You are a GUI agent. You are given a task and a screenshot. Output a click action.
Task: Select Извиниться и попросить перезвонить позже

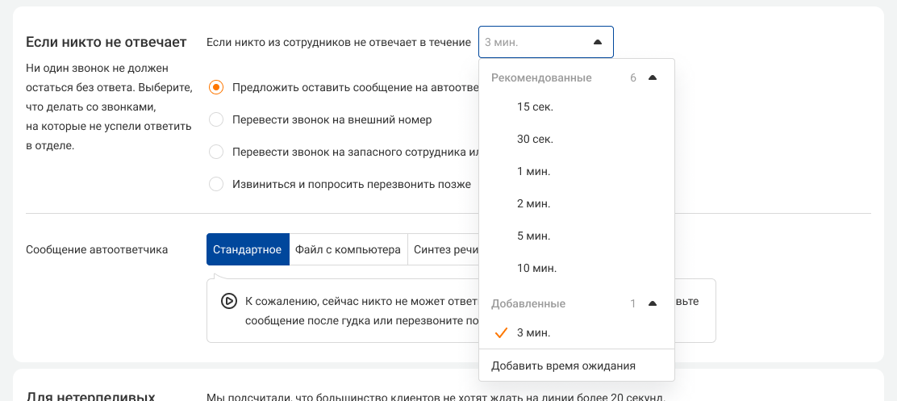point(216,184)
